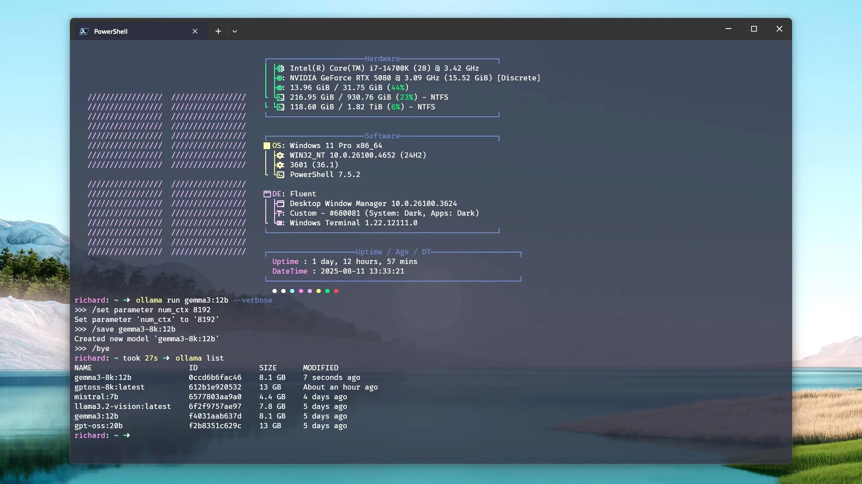This screenshot has height=484, width=862.
Task: Click the mistral:7b model name
Action: 96,397
